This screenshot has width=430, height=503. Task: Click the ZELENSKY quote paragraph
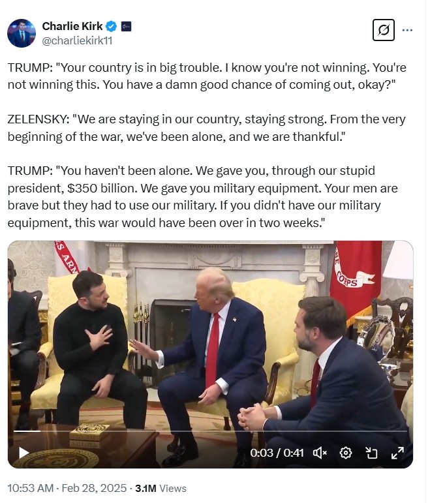coord(206,128)
